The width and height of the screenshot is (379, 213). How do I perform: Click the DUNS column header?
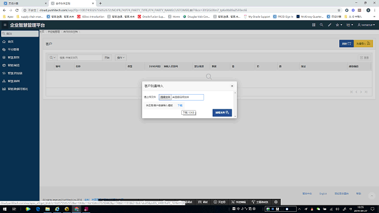tap(155, 66)
